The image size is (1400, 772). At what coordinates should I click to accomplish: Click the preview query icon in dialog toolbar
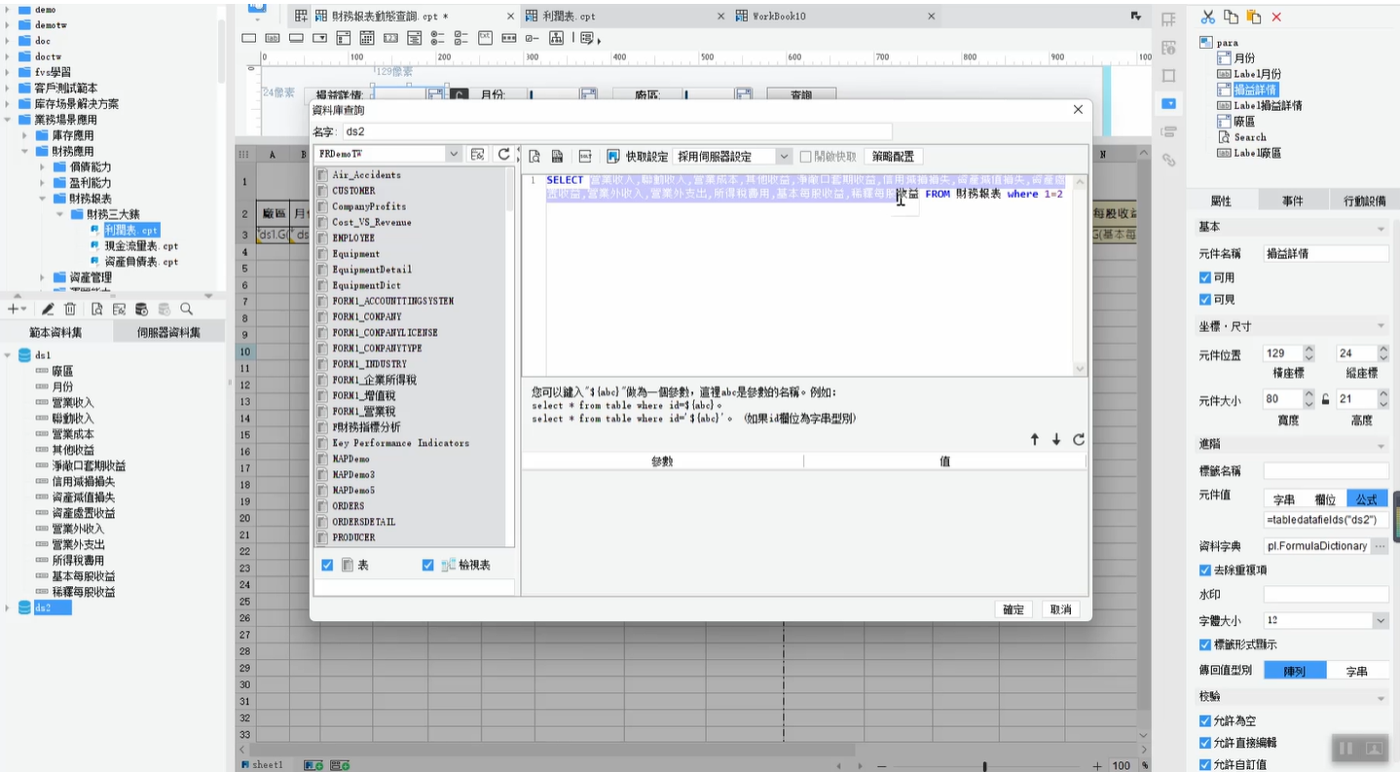coord(534,156)
